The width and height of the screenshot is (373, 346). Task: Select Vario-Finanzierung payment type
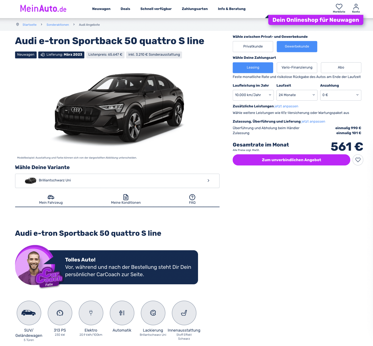[x=297, y=67]
